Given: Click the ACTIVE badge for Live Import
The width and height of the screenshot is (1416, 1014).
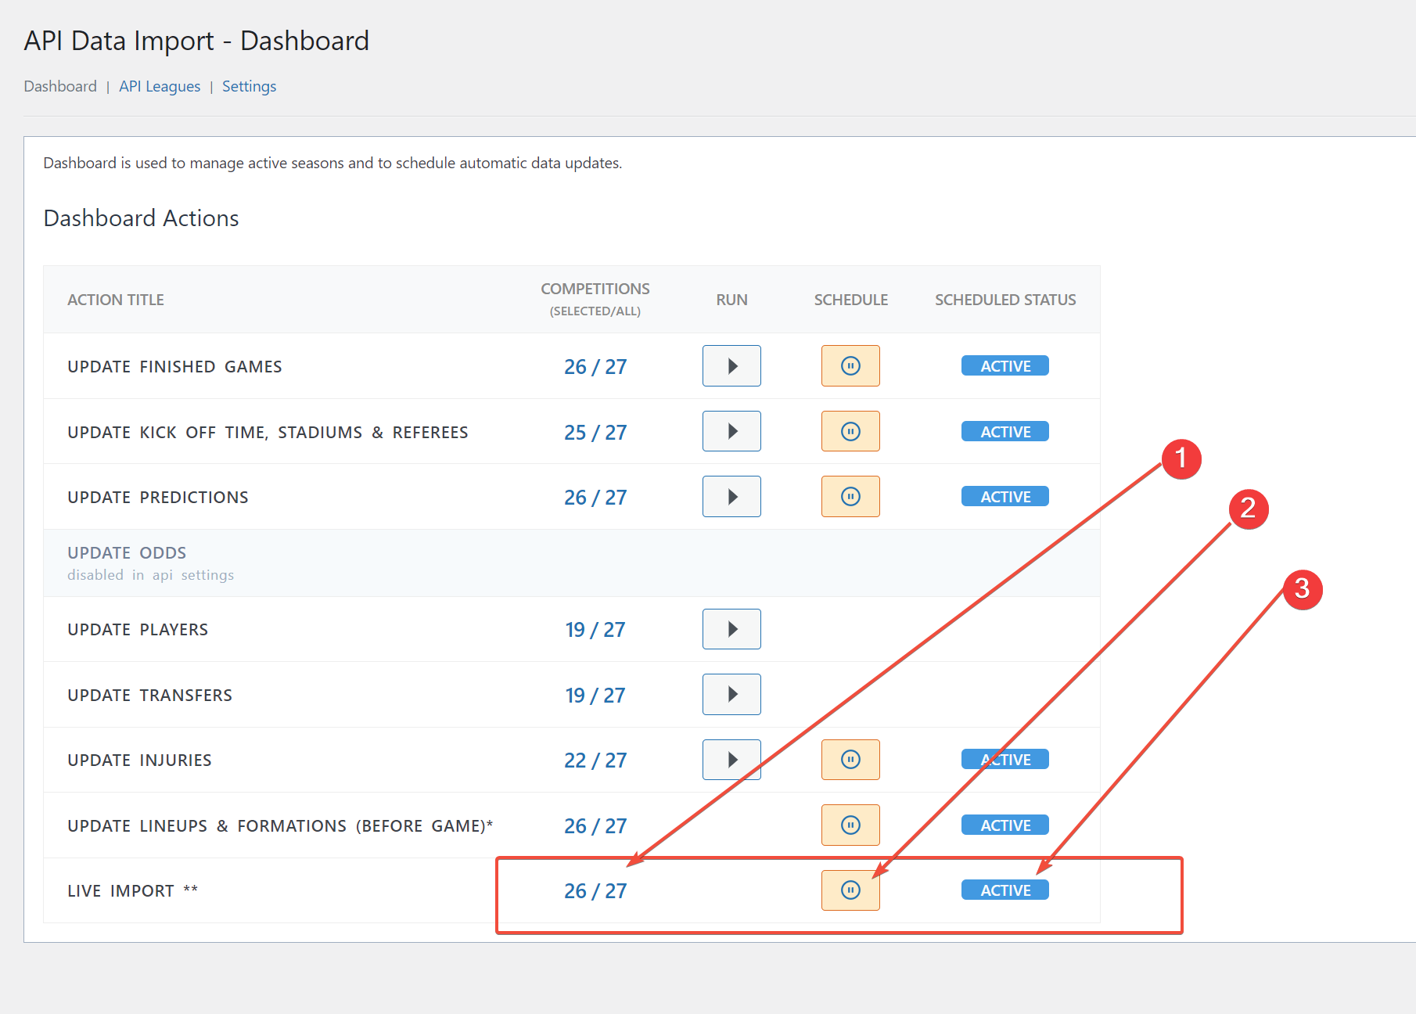Looking at the screenshot, I should (1004, 890).
